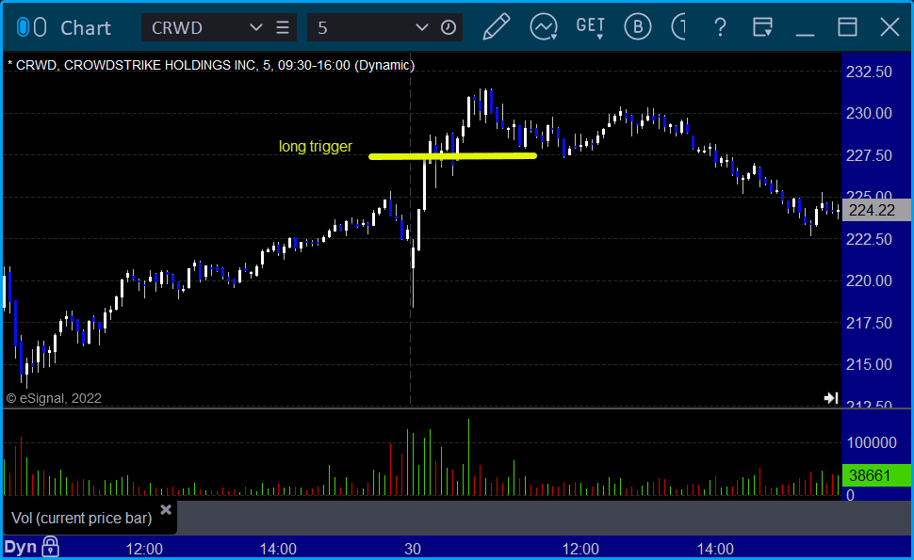Image resolution: width=914 pixels, height=560 pixels.
Task: Open the GET studies menu
Action: click(x=591, y=27)
